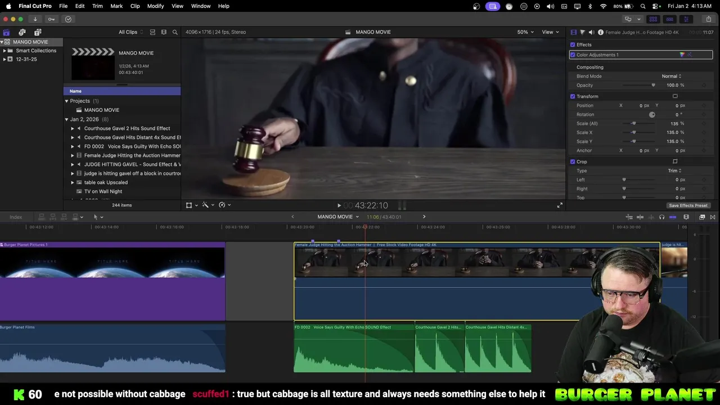
Task: Open the Audio inspector speaker icon
Action: pyautogui.click(x=591, y=32)
